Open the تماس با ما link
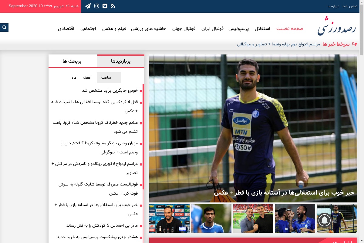The image size is (364, 243). coord(350,6)
